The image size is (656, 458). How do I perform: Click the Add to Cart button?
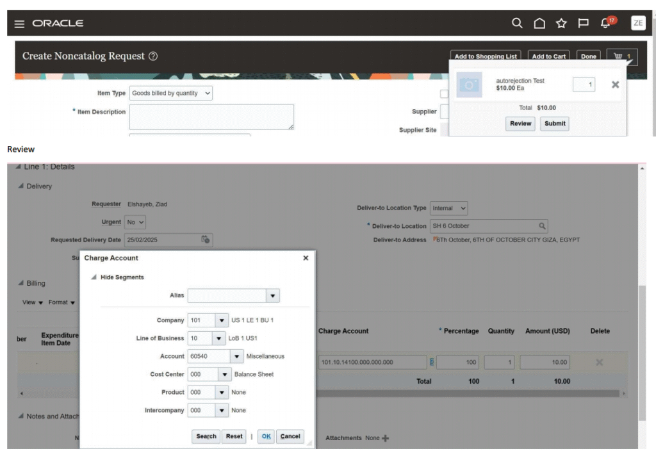(x=548, y=56)
